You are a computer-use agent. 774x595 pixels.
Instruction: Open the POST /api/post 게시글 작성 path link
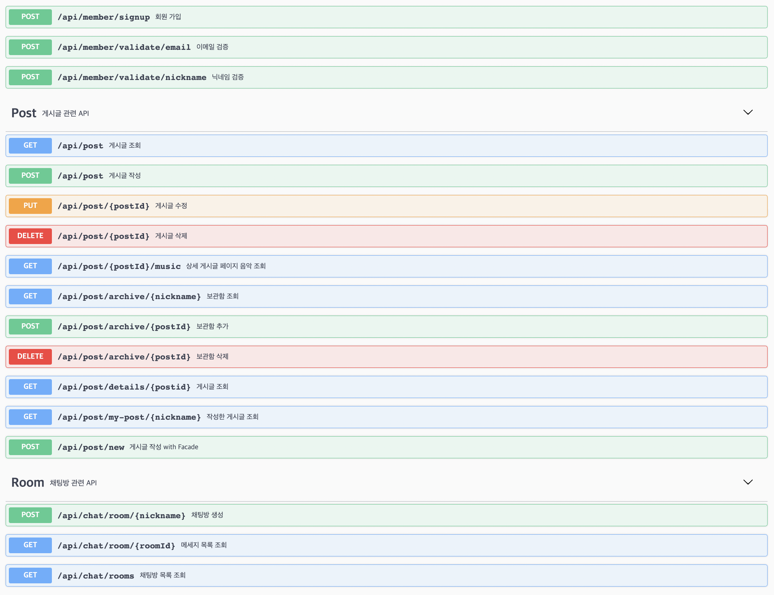[80, 176]
